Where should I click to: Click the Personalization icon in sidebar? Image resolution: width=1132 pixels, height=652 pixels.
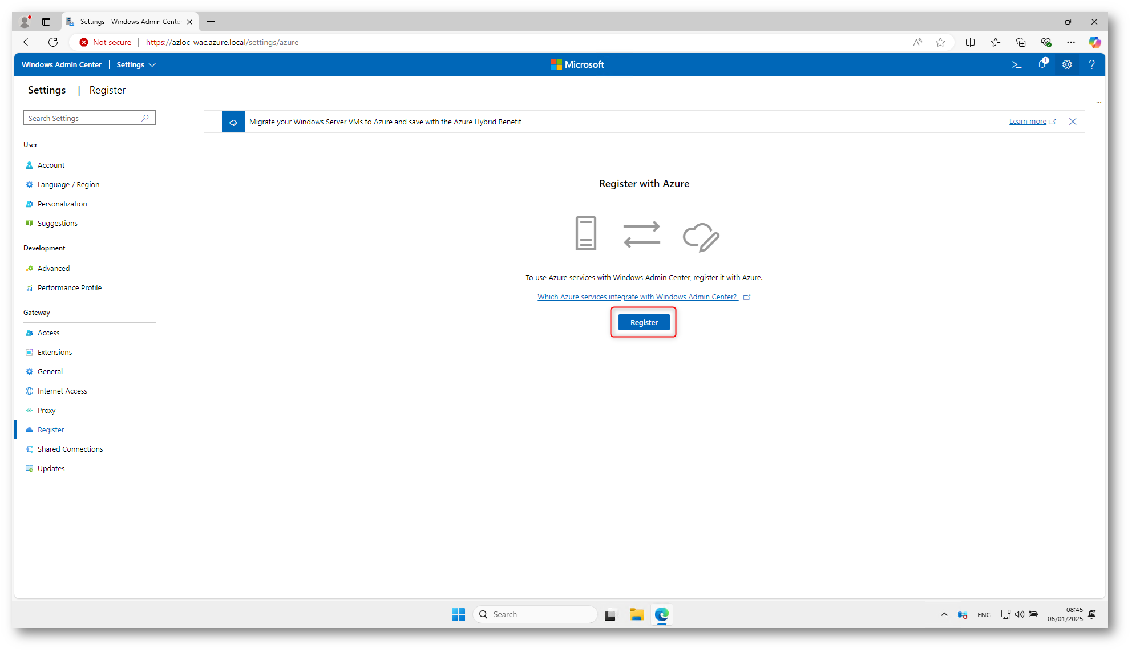[29, 204]
